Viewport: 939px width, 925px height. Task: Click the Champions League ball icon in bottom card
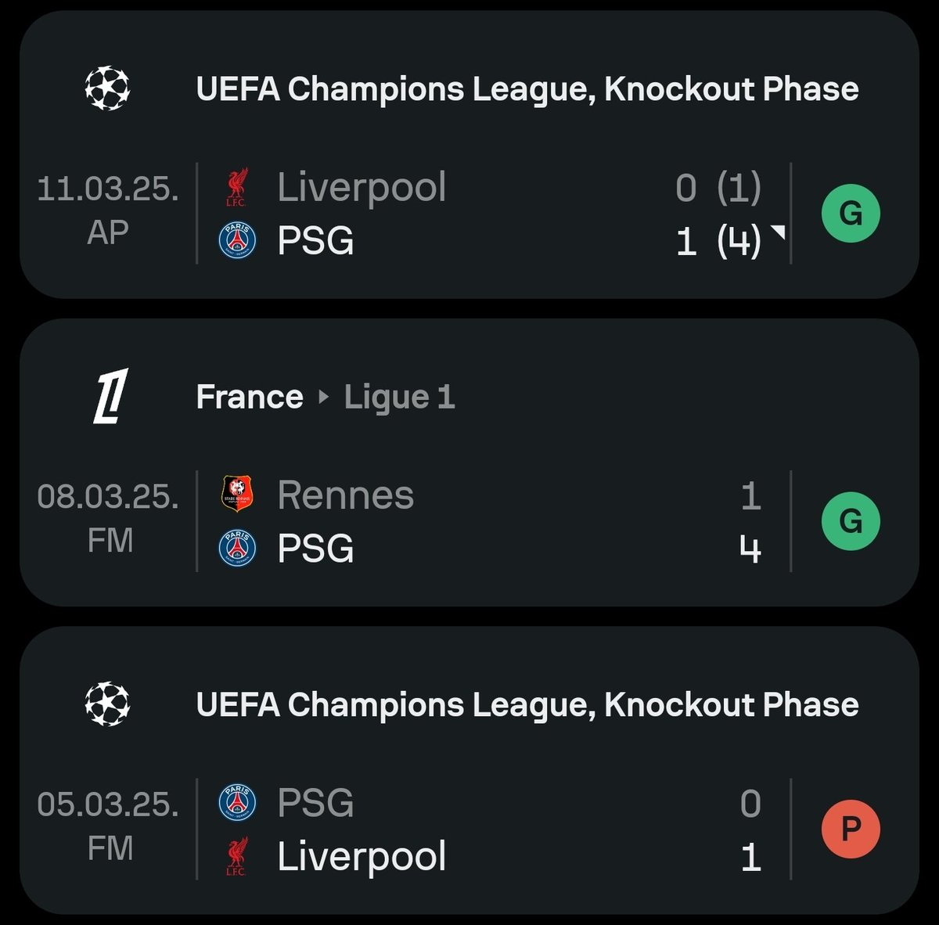tap(107, 704)
